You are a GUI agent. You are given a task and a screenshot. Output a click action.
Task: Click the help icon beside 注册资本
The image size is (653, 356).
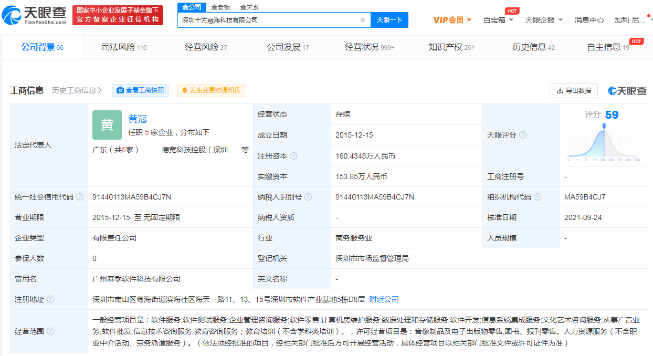293,156
